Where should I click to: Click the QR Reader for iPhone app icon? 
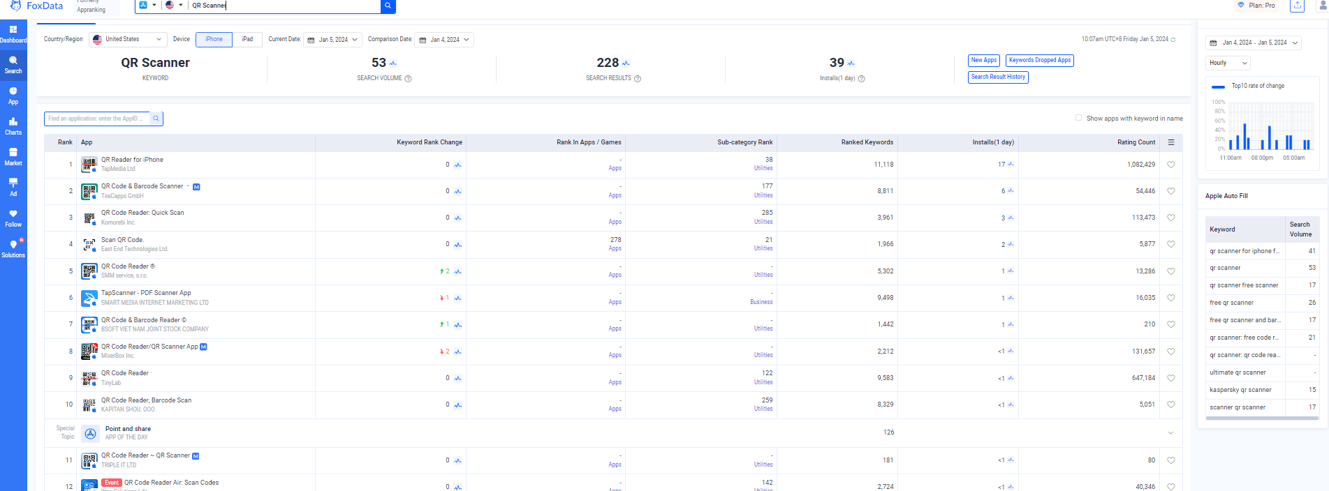click(89, 165)
